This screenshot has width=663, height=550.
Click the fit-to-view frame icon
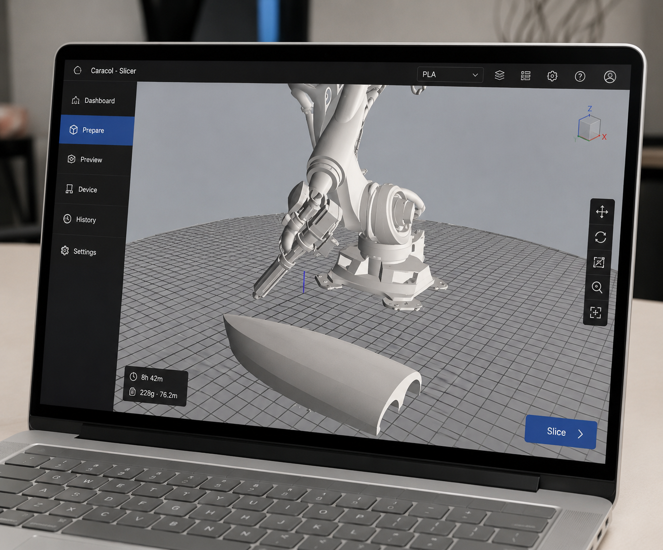click(x=596, y=313)
